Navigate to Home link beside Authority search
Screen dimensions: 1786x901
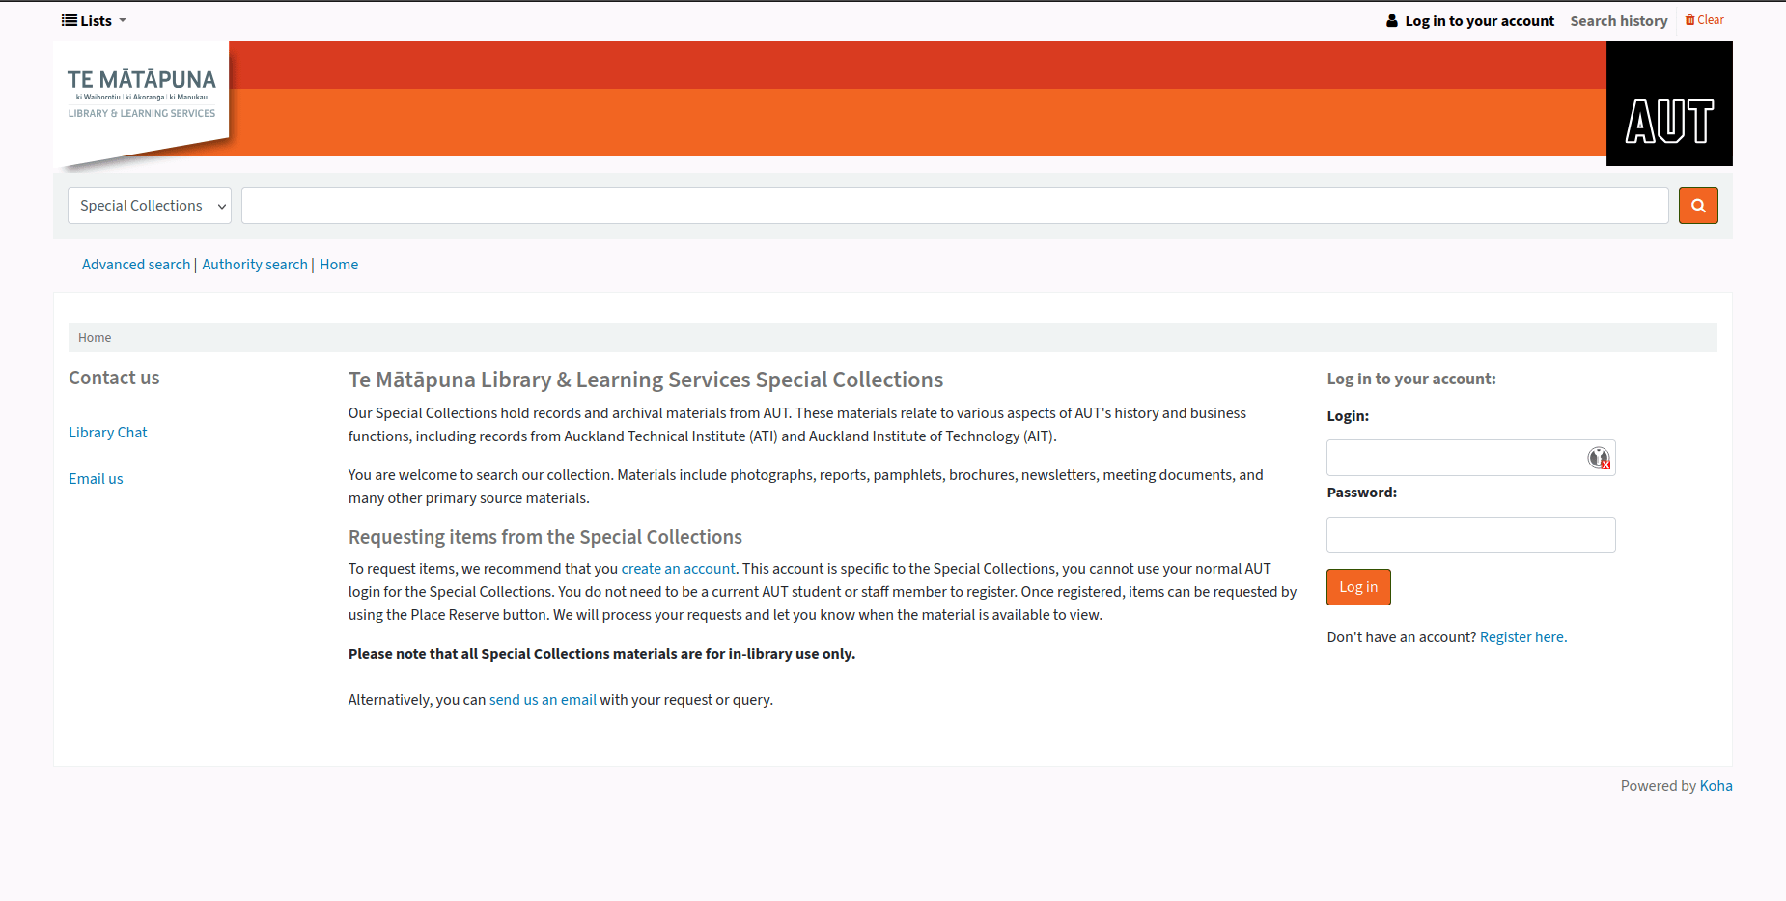[x=339, y=265]
